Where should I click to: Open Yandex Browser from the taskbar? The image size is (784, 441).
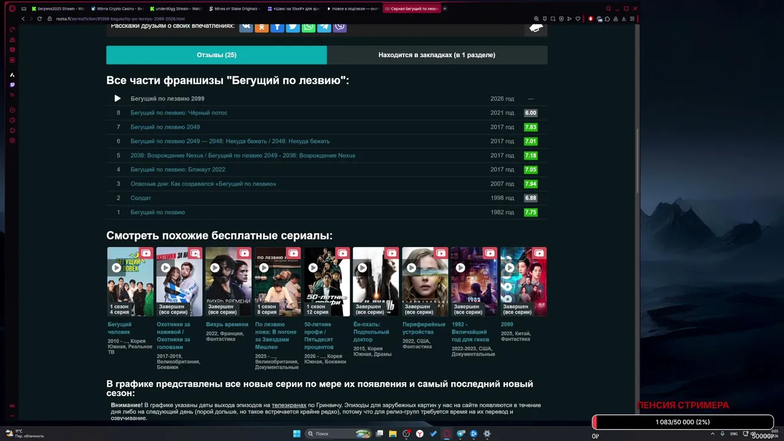(420, 434)
